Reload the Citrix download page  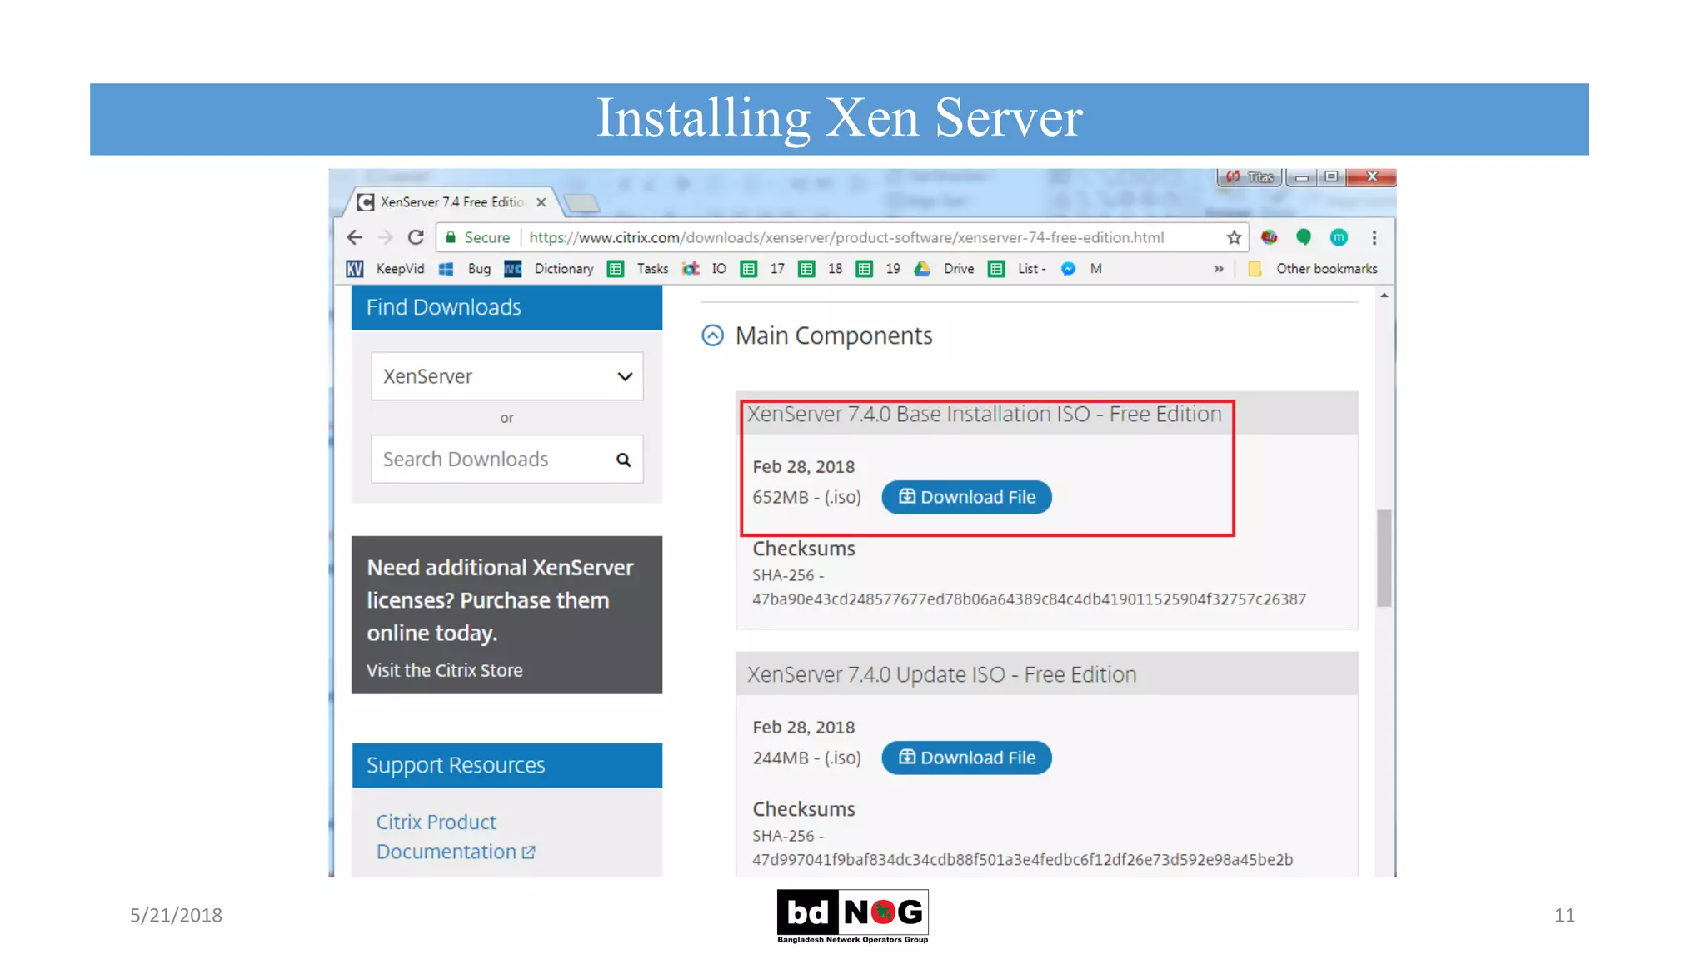tap(416, 237)
